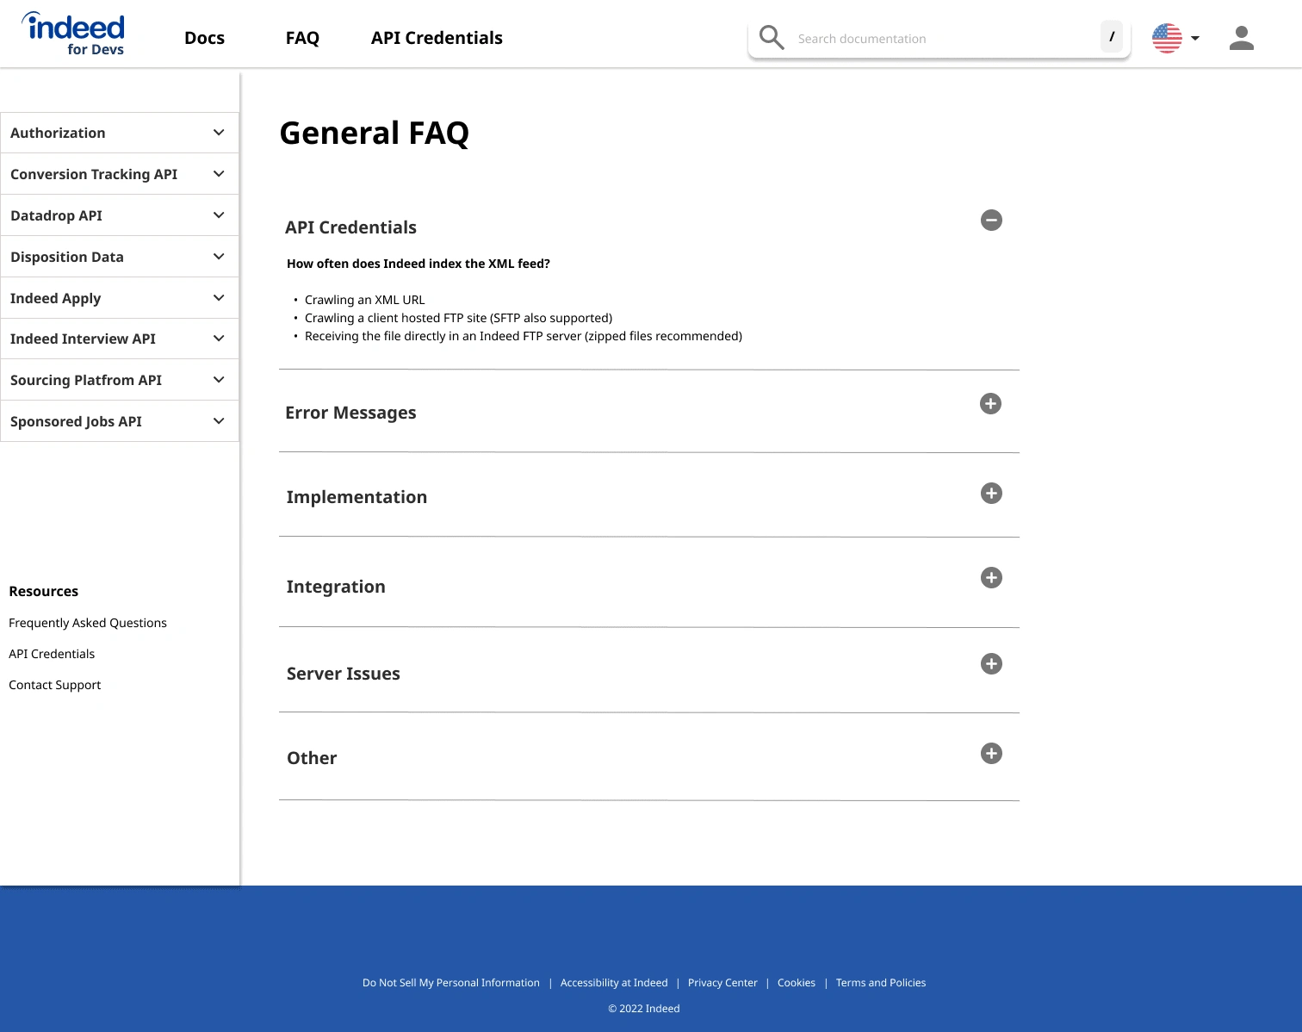Collapse API Credentials section with minus icon
Viewport: 1302px width, 1032px height.
(x=991, y=221)
